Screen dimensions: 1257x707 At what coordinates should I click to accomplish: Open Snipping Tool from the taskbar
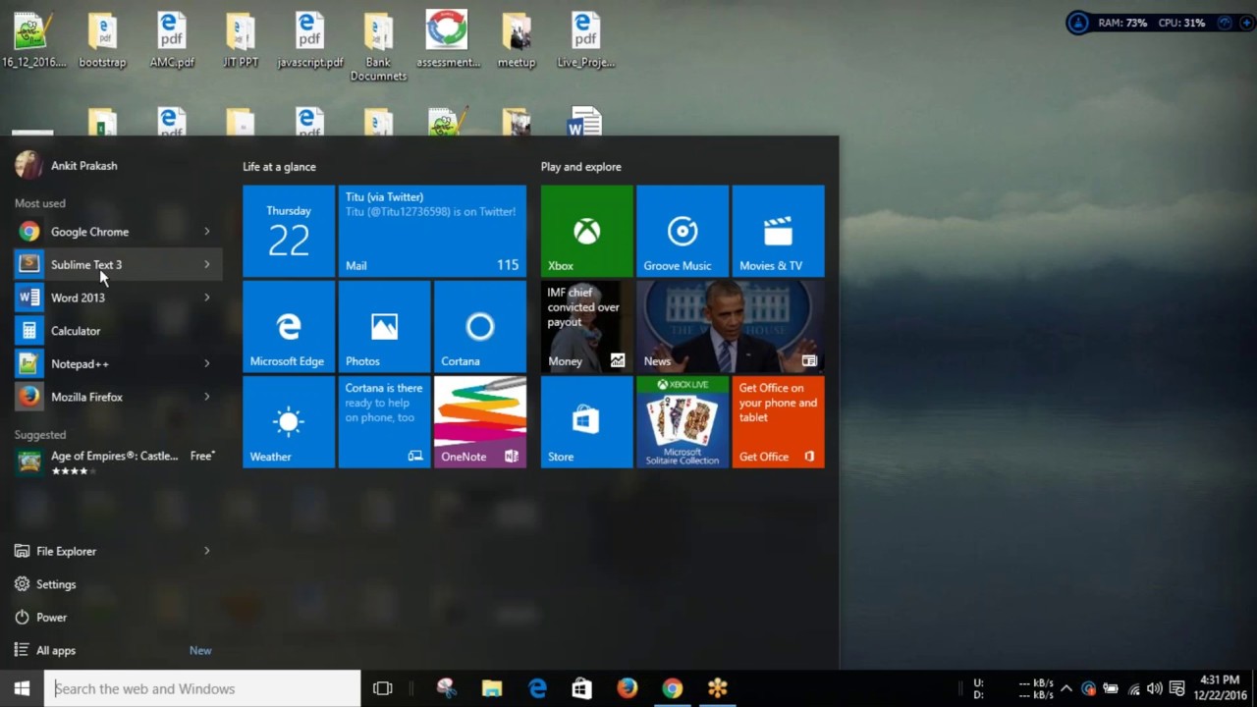[447, 688]
